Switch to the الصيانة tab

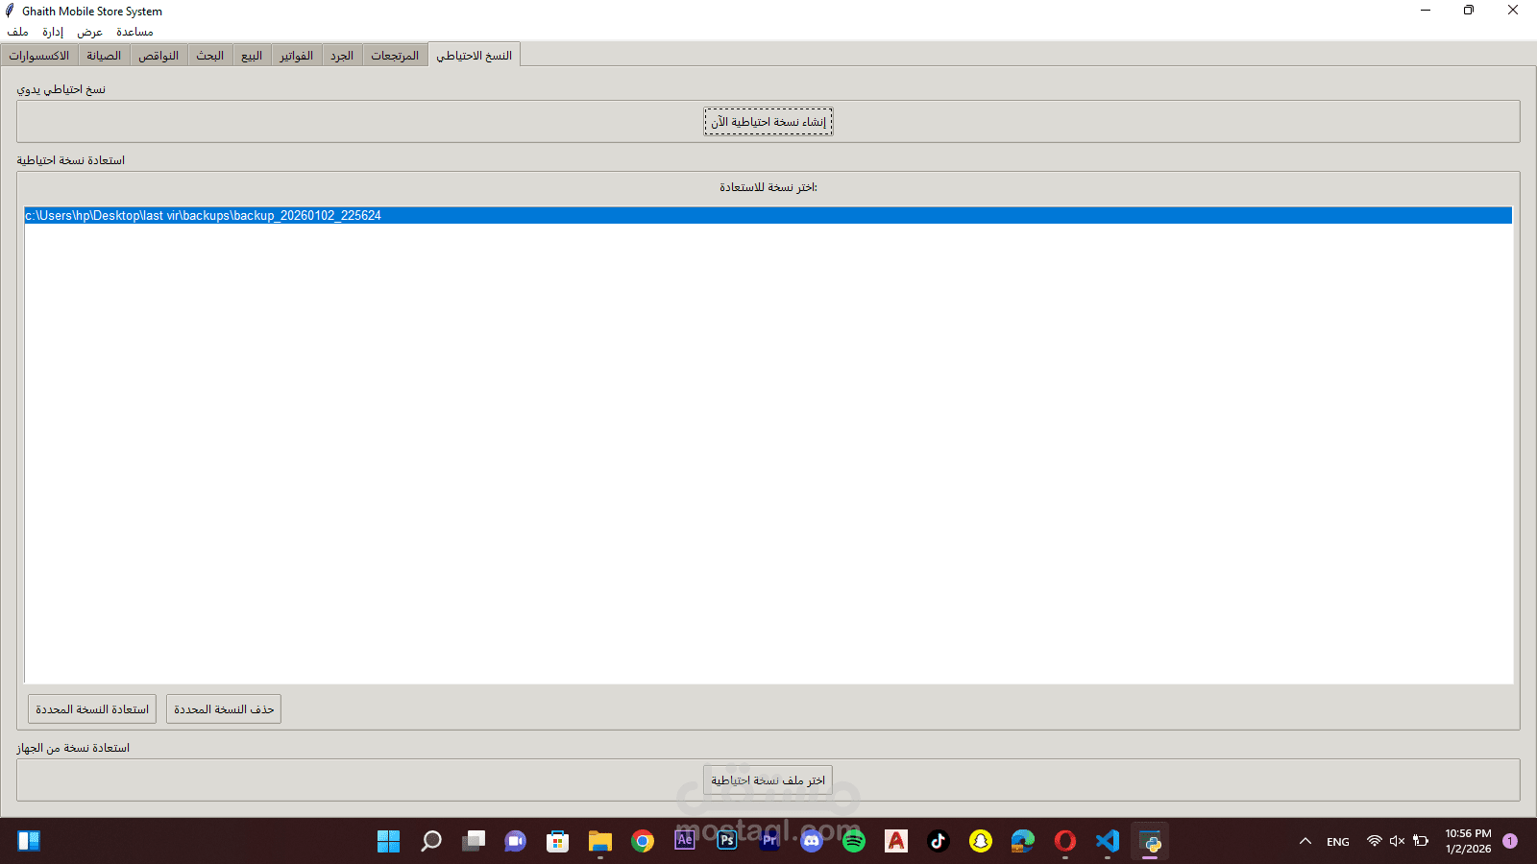pyautogui.click(x=104, y=56)
